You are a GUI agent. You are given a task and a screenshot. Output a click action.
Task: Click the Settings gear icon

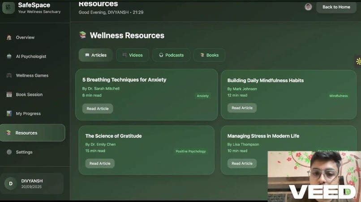(9, 152)
